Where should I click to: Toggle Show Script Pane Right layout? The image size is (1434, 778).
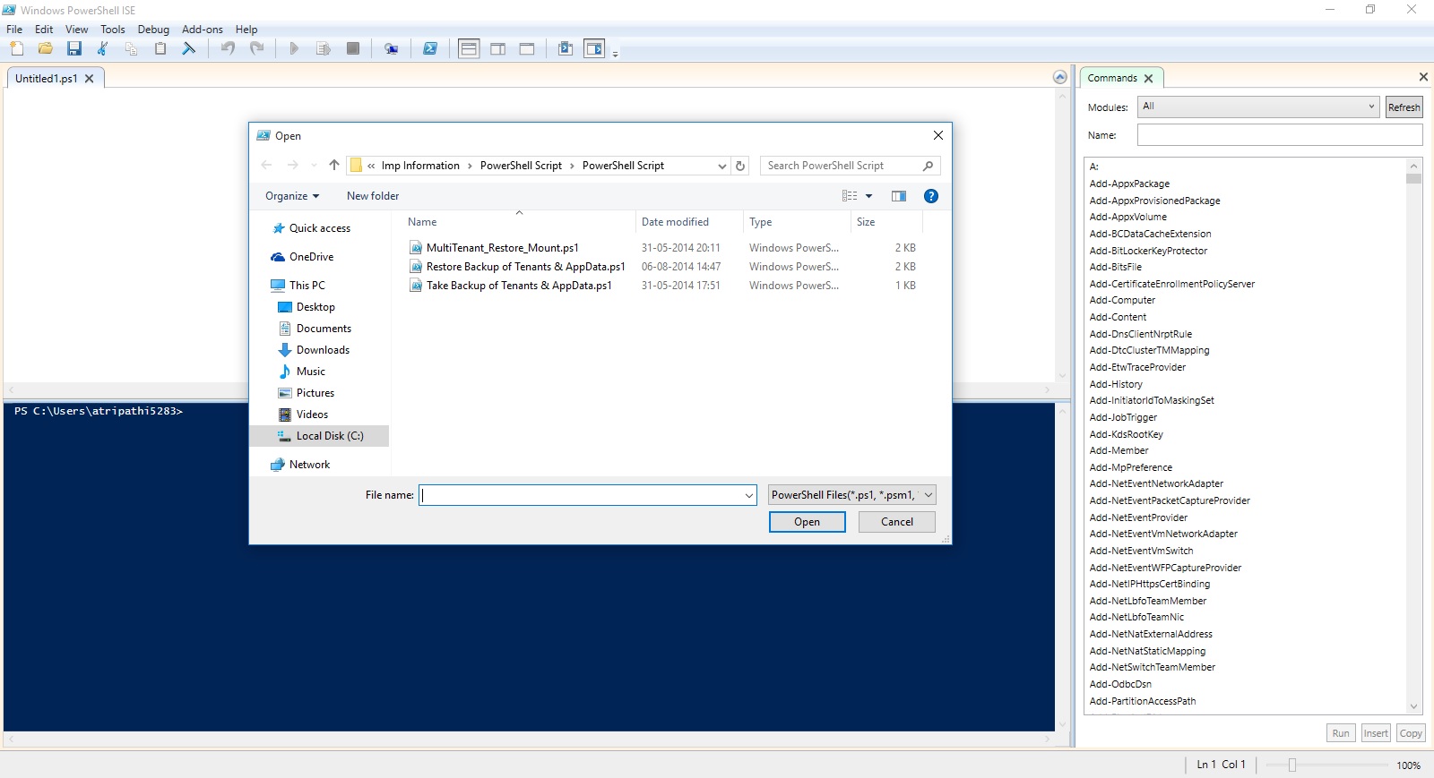point(497,48)
